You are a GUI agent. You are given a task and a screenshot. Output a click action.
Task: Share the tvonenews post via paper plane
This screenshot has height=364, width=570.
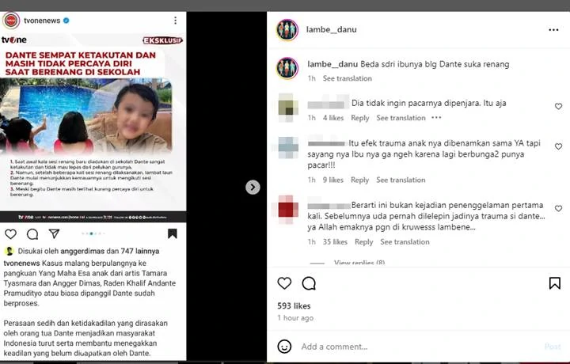tap(54, 234)
